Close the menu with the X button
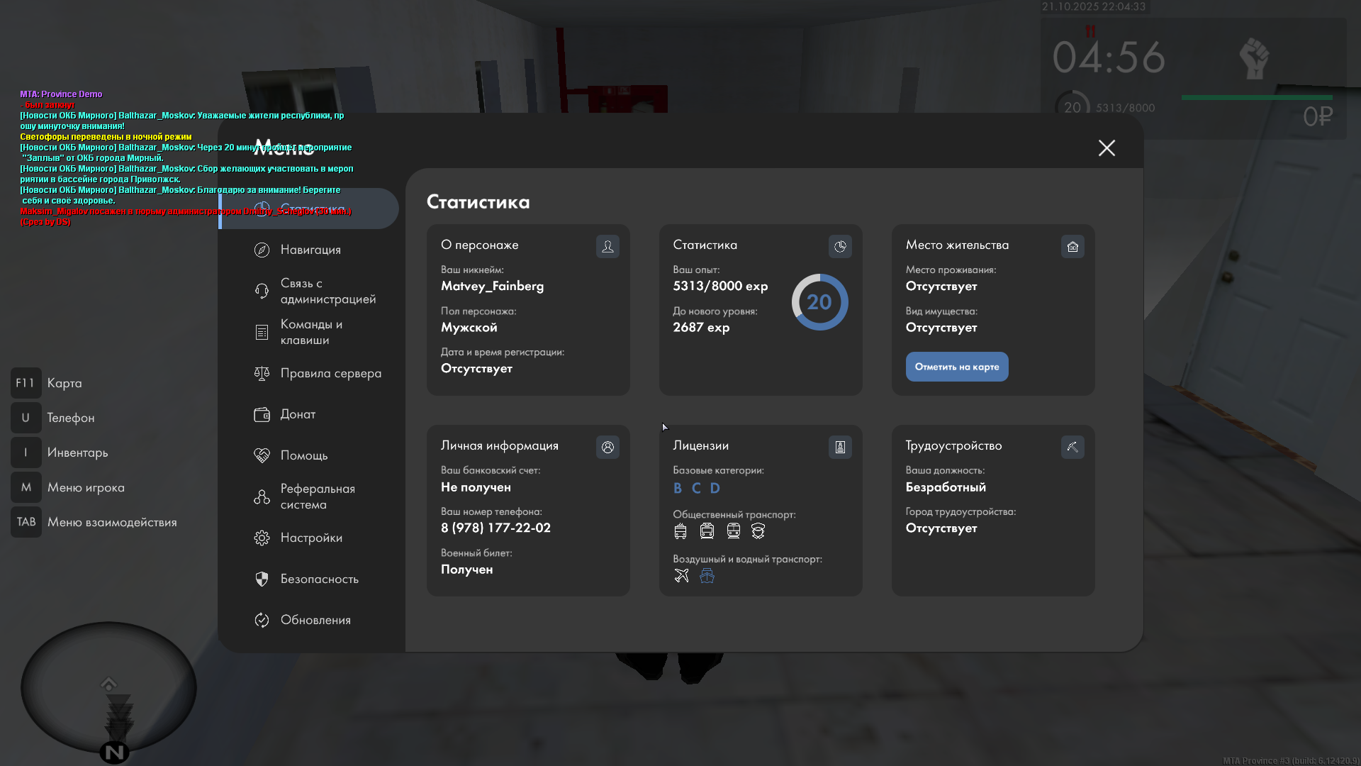Image resolution: width=1361 pixels, height=766 pixels. pyautogui.click(x=1107, y=148)
